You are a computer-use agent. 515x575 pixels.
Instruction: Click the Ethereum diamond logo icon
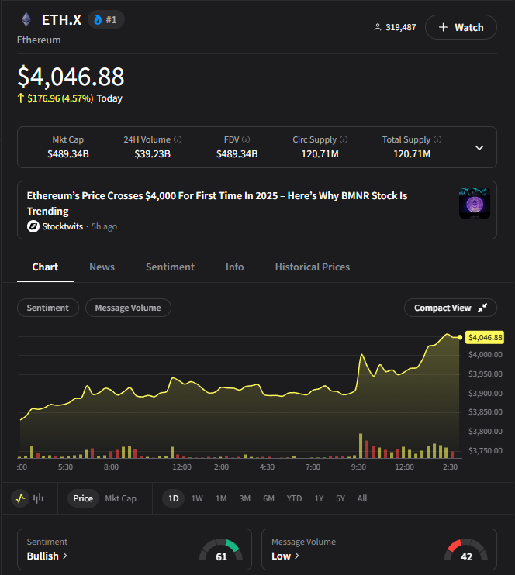click(26, 20)
